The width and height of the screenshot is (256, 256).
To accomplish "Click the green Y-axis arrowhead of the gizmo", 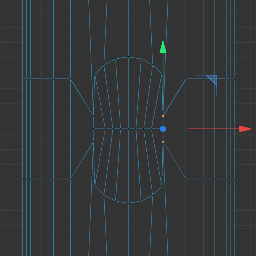I will 163,47.
